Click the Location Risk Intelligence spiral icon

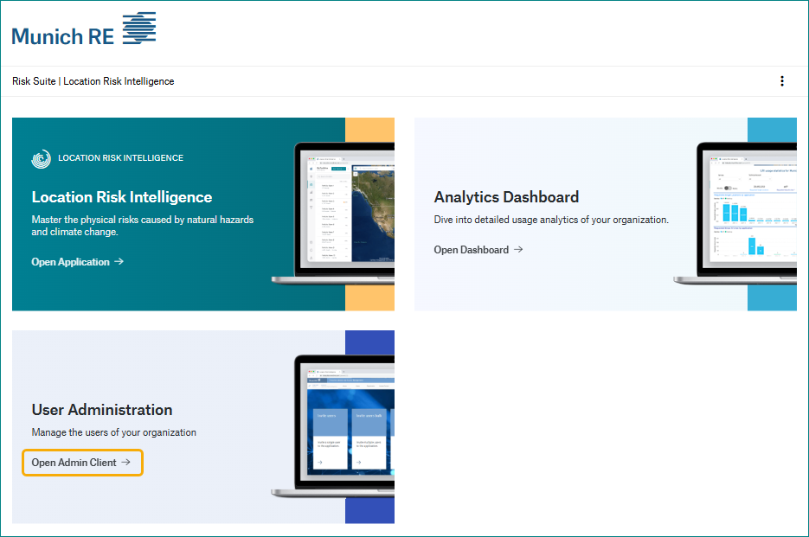(42, 158)
